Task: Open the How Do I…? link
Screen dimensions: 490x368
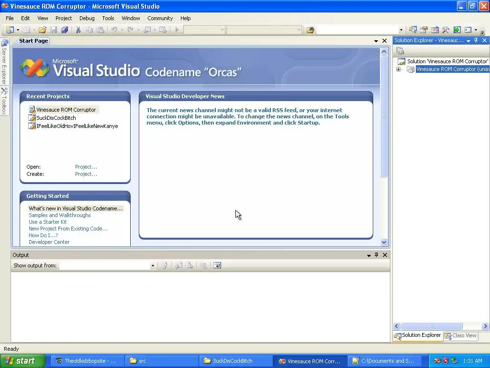Action: click(x=43, y=235)
